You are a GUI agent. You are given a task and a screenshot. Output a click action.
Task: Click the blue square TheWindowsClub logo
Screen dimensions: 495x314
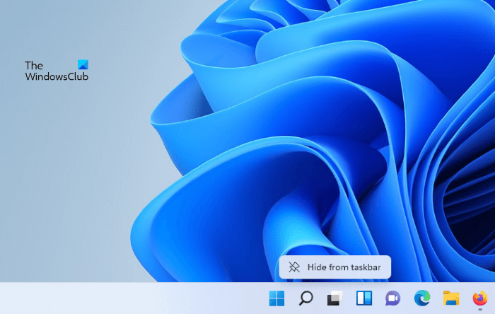point(83,65)
